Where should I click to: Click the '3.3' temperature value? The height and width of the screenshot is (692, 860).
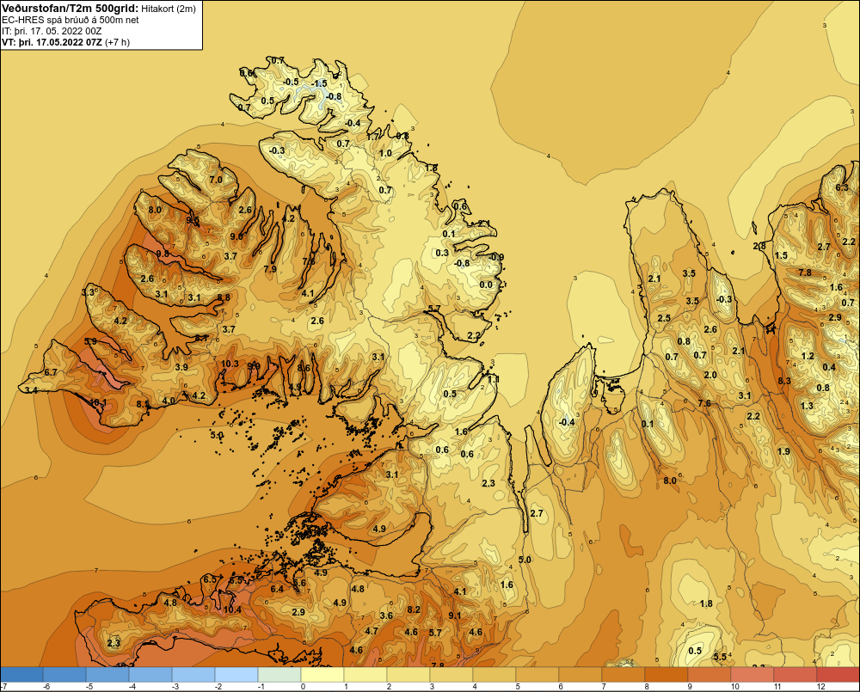88,292
